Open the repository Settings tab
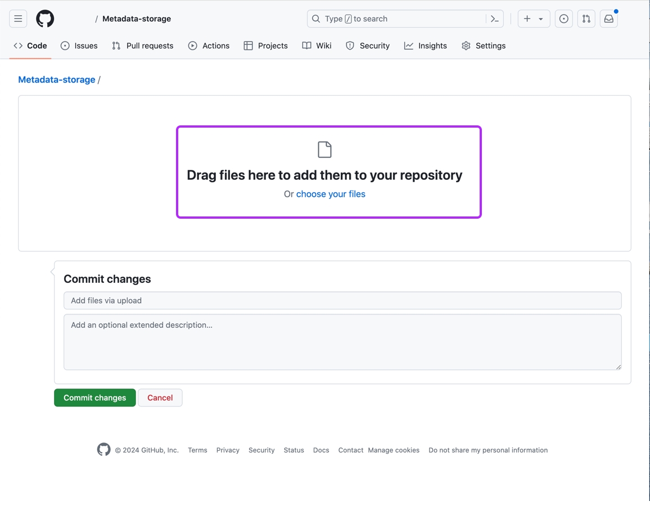Viewport: 650px width, 515px height. [484, 46]
